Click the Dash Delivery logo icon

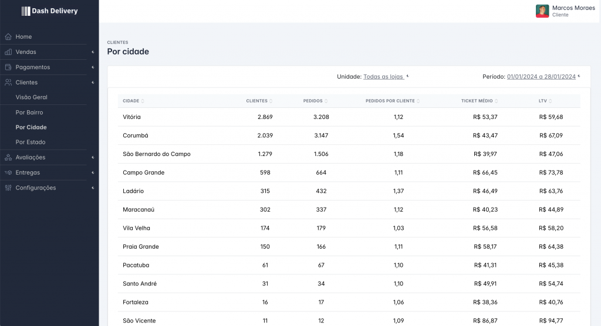[25, 11]
